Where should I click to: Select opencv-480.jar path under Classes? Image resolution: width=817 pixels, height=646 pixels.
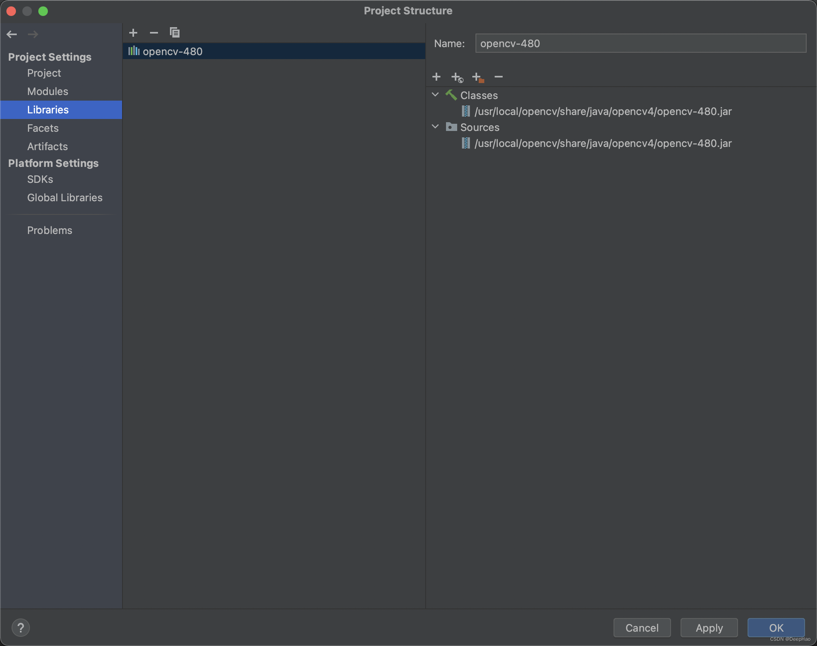pyautogui.click(x=603, y=111)
